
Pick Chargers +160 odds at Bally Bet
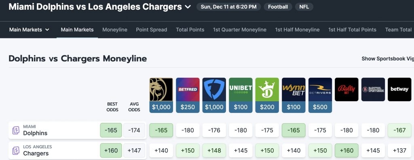(x=346, y=150)
